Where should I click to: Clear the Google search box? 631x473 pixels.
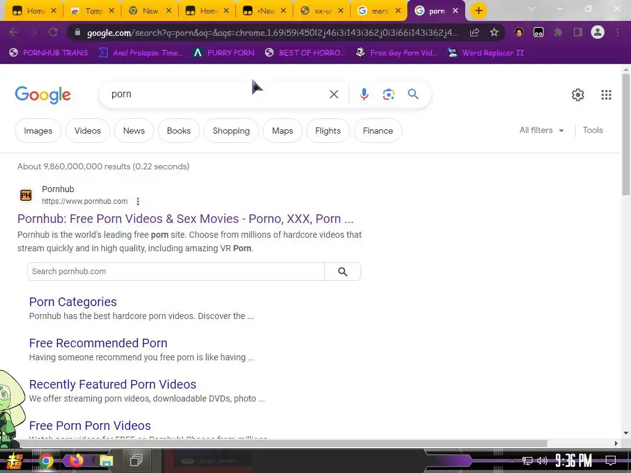333,94
